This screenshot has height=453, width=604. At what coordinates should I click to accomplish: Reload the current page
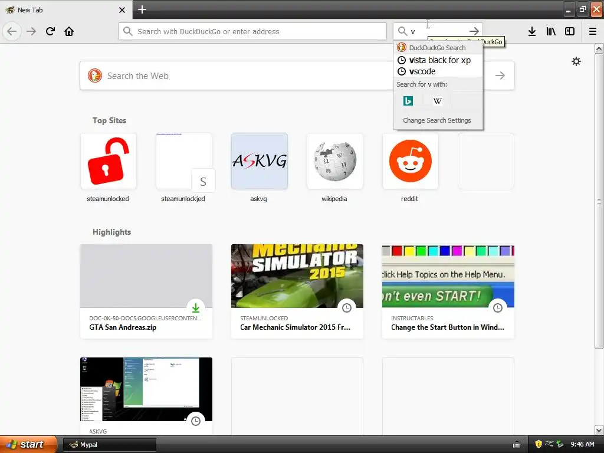click(x=50, y=31)
